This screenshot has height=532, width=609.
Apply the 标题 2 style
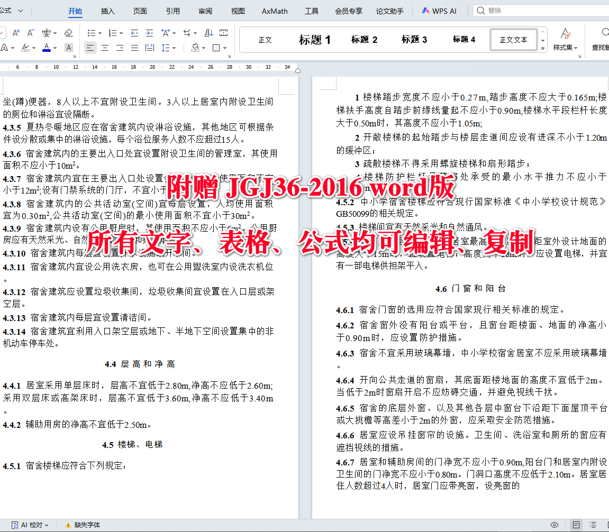[x=365, y=40]
